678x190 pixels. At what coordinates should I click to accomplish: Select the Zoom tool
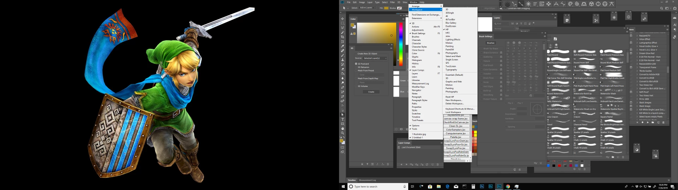(x=342, y=133)
